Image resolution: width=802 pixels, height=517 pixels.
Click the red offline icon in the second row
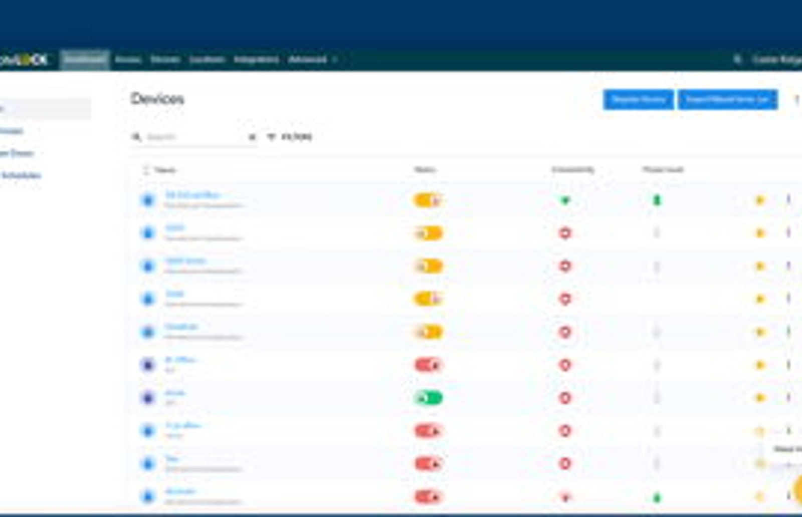(x=565, y=233)
